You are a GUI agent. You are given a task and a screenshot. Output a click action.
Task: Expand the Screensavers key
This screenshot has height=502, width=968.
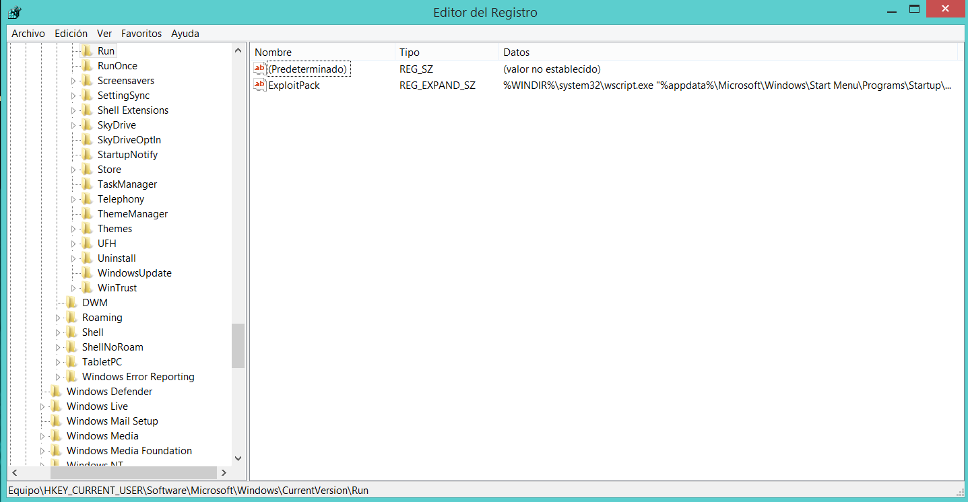pyautogui.click(x=73, y=81)
